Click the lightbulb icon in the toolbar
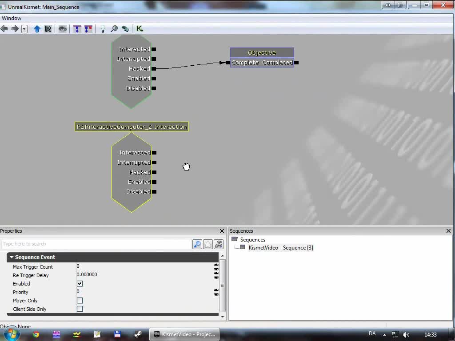Image resolution: width=455 pixels, height=341 pixels. pos(103,28)
